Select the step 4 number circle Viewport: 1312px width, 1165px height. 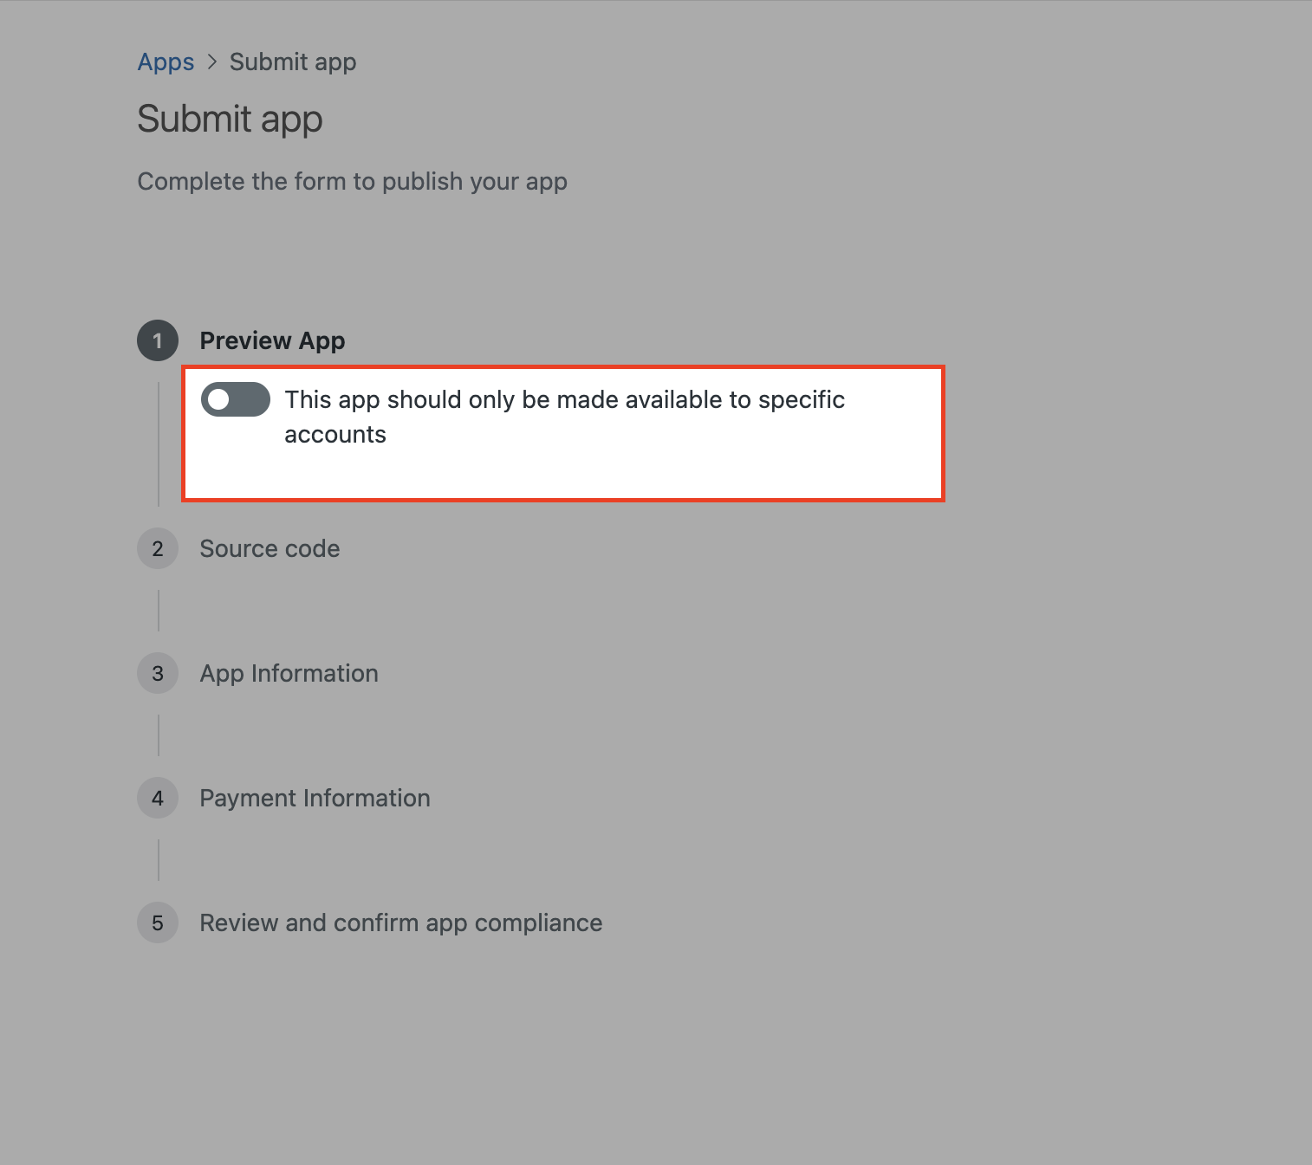(158, 798)
